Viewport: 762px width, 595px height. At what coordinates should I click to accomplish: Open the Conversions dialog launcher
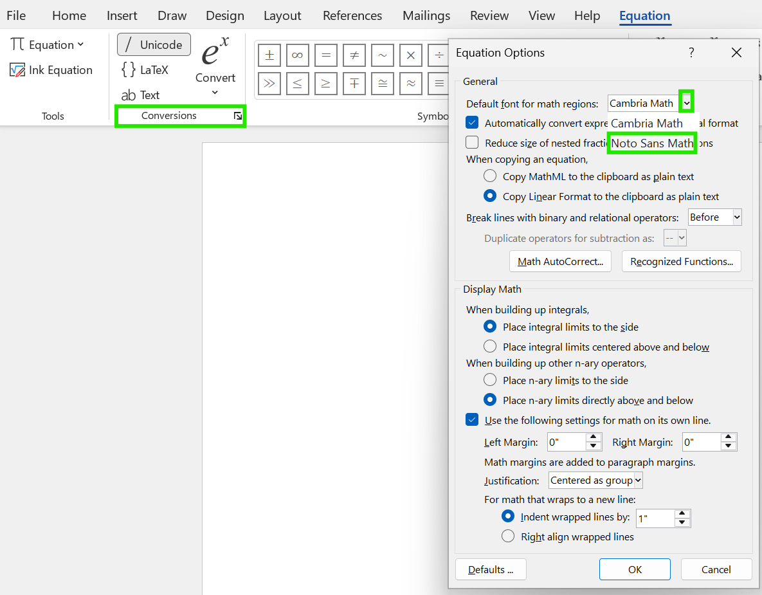(237, 116)
